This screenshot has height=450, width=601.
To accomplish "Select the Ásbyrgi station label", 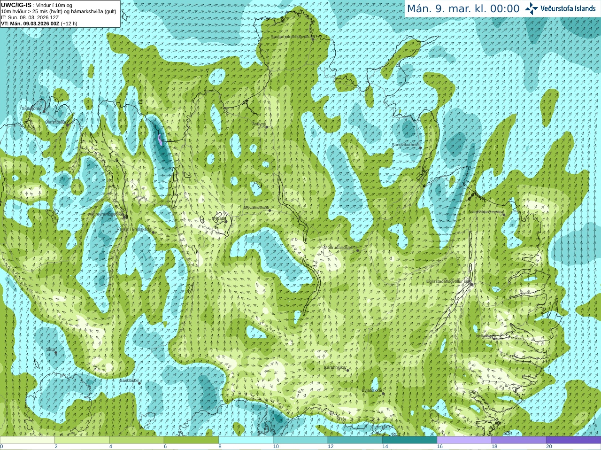I will coord(259,124).
